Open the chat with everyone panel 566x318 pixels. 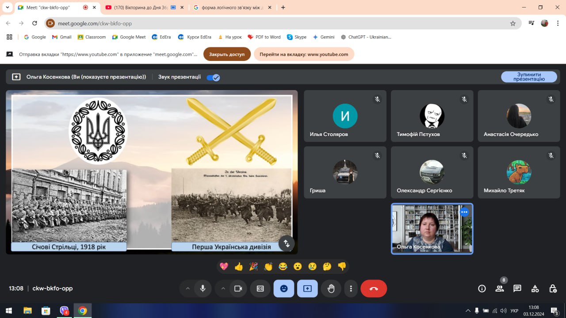pyautogui.click(x=517, y=288)
